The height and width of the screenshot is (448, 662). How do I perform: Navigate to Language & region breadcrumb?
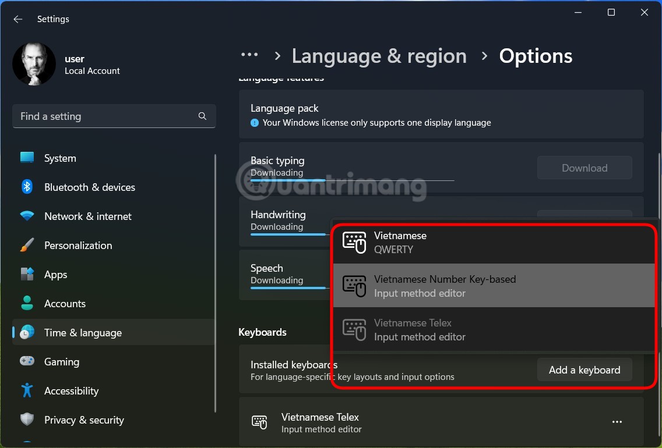click(x=379, y=56)
